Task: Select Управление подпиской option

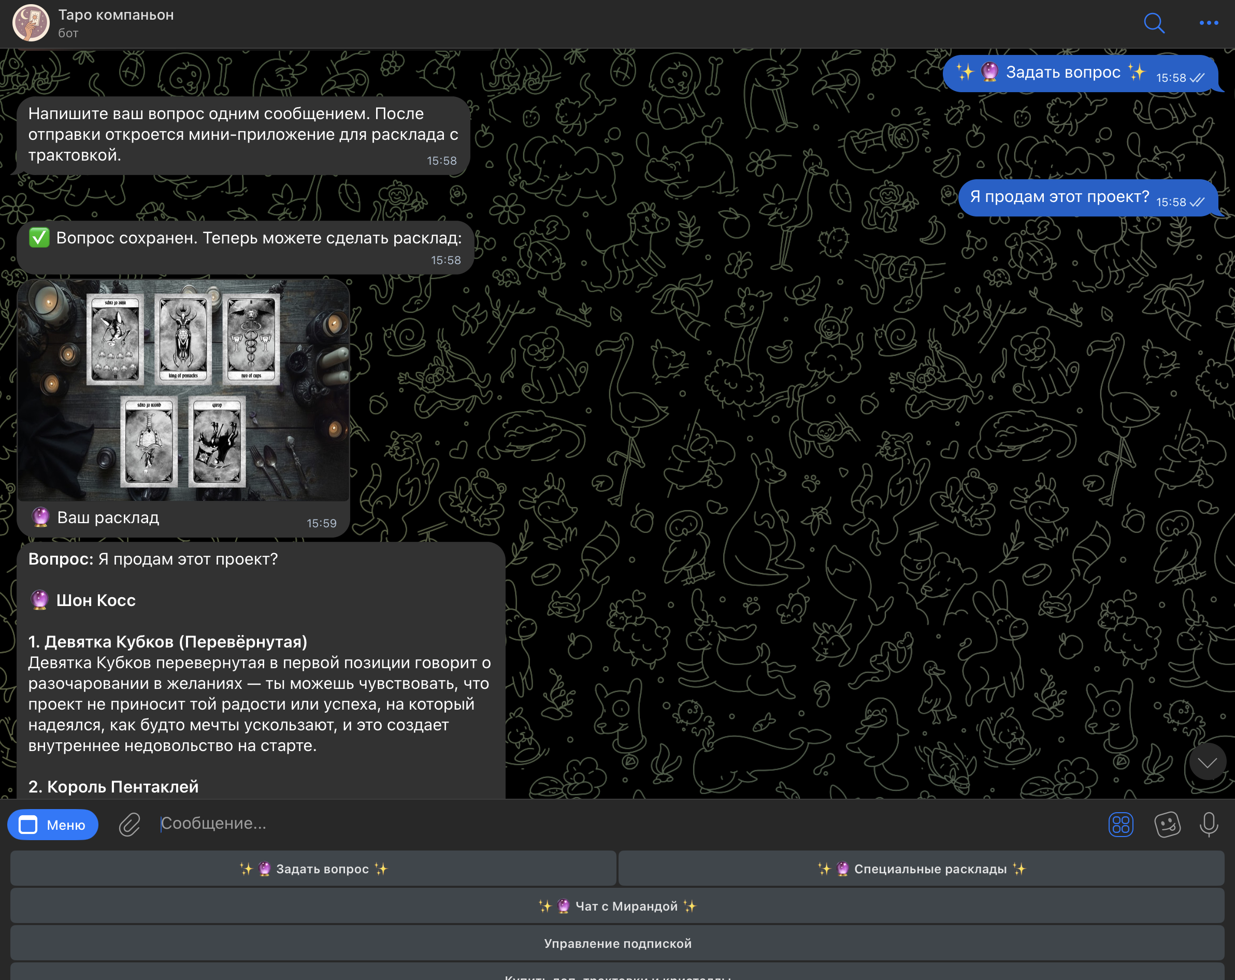Action: [x=617, y=943]
